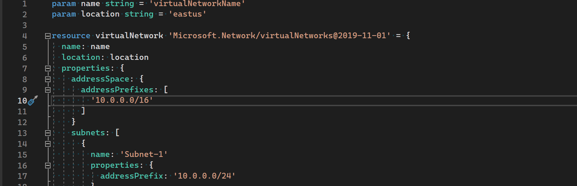The image size is (577, 186).
Task: Fold the addressSpace section
Action: (x=48, y=79)
